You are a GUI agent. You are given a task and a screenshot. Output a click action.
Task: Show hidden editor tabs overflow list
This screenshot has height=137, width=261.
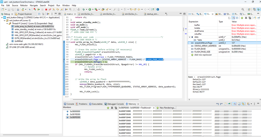(166, 14)
